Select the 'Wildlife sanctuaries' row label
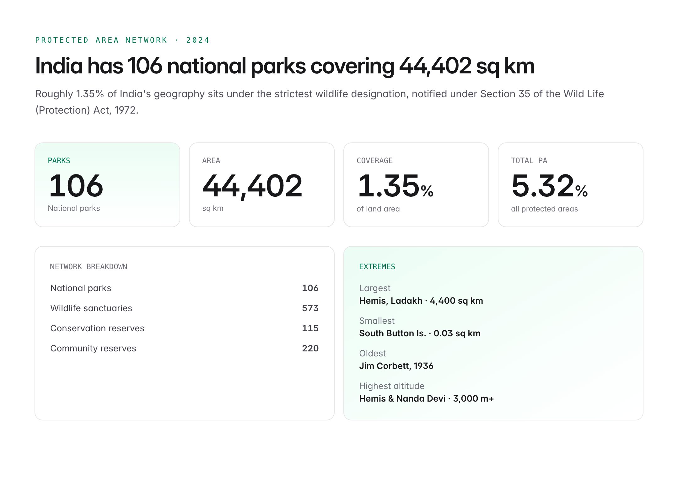678x502 pixels. [91, 308]
